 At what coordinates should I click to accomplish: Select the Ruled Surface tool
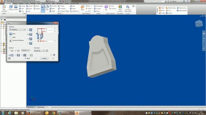point(171,8)
